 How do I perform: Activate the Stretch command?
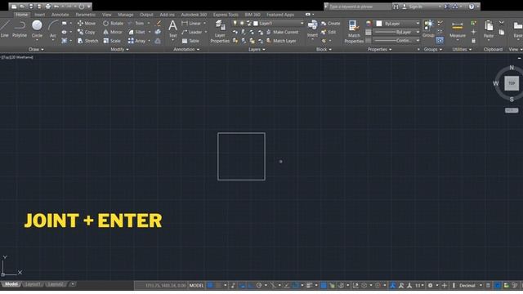coord(87,41)
